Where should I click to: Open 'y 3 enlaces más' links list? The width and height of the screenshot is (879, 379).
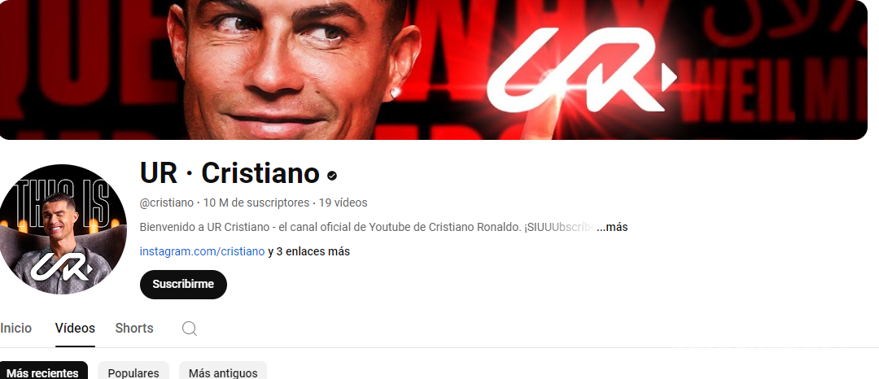[x=309, y=251]
